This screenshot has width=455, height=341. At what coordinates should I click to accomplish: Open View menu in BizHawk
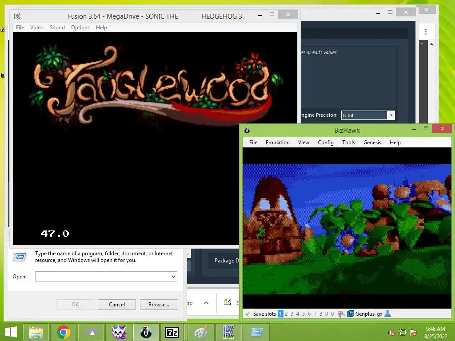click(303, 143)
